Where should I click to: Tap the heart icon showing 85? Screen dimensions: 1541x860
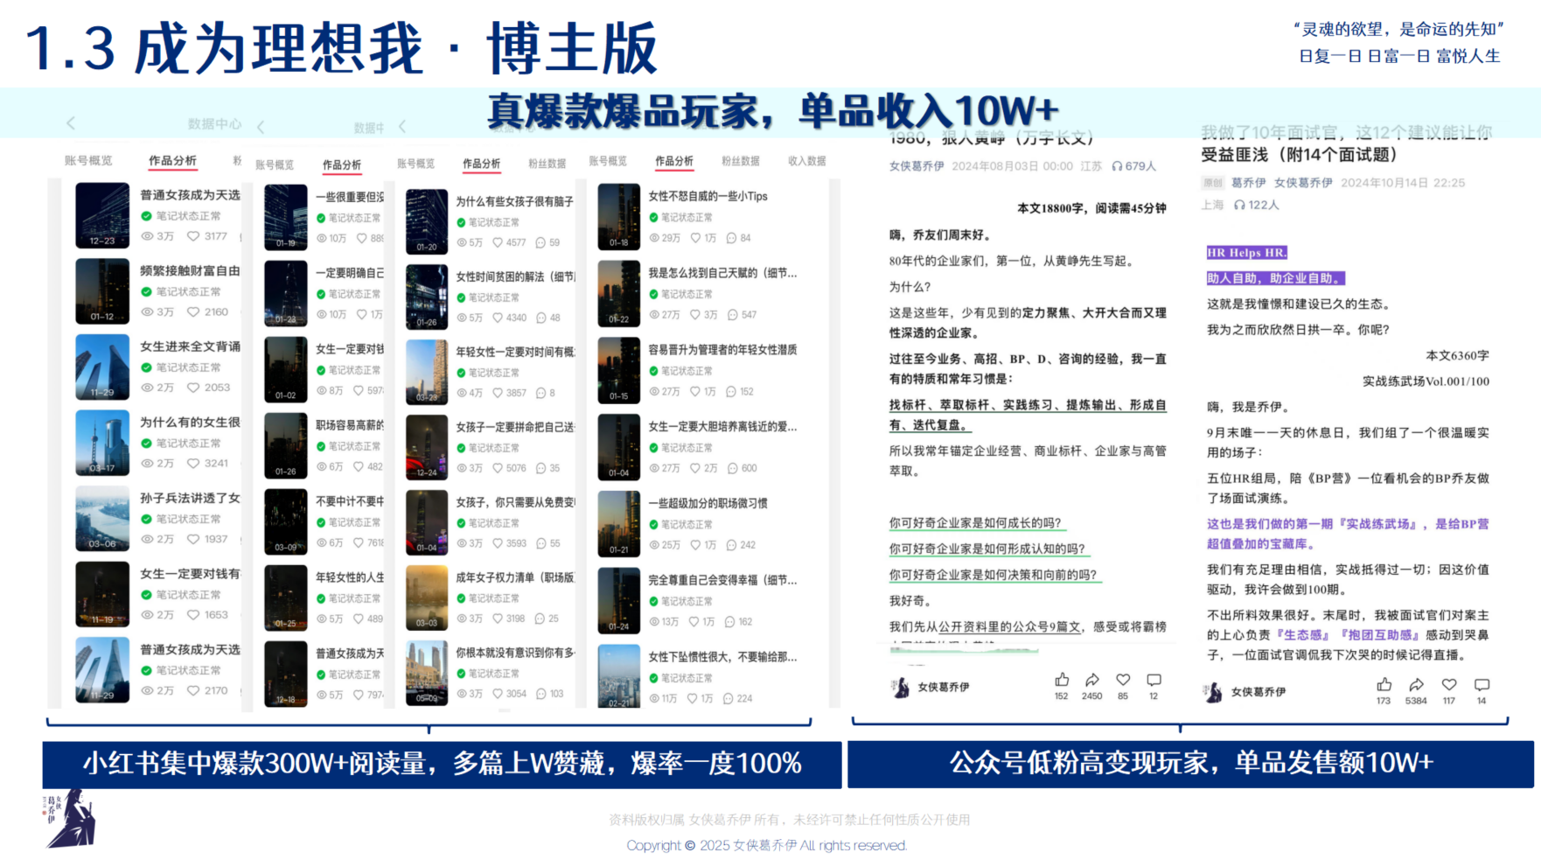[x=1123, y=680]
